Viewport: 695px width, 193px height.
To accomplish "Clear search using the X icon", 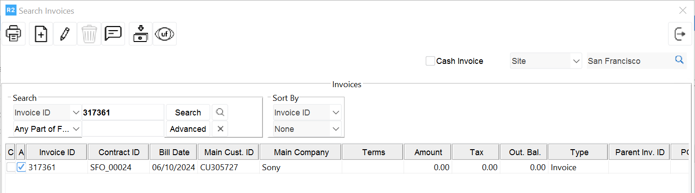I will (220, 129).
